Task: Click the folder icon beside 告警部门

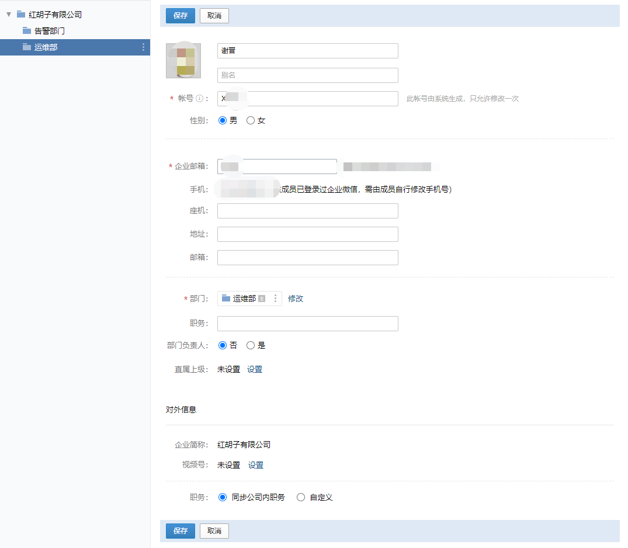Action: click(27, 31)
